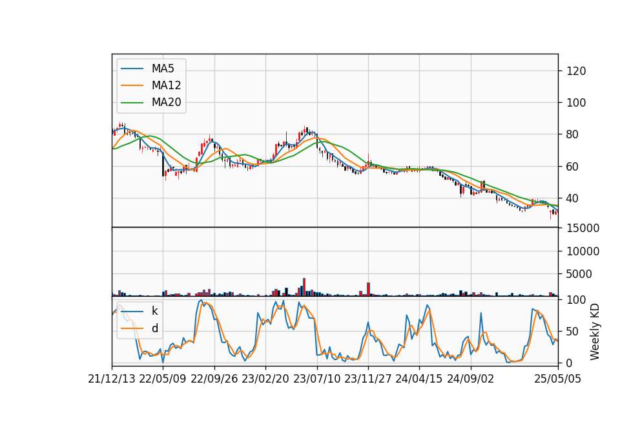Click the MA20 legend label

pos(166,103)
